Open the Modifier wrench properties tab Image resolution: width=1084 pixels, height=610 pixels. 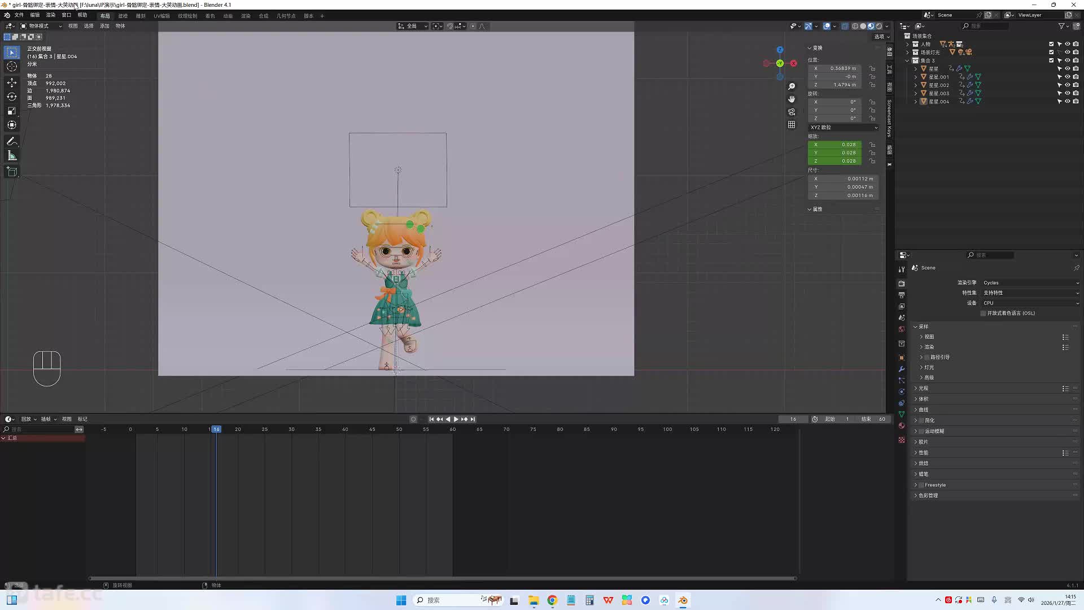pos(902,369)
